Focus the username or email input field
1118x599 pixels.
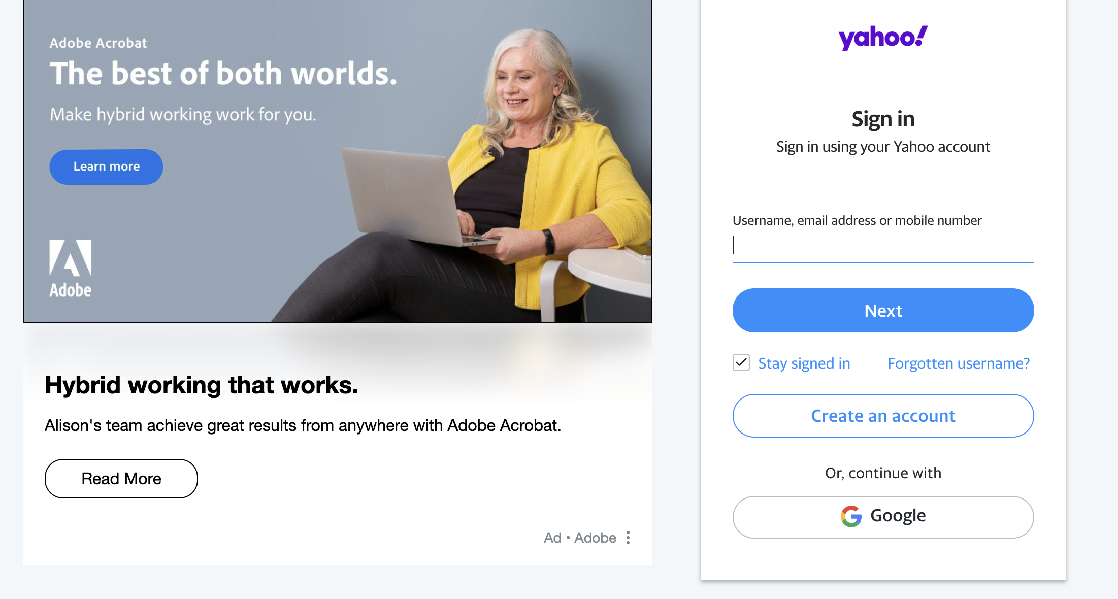pos(883,246)
